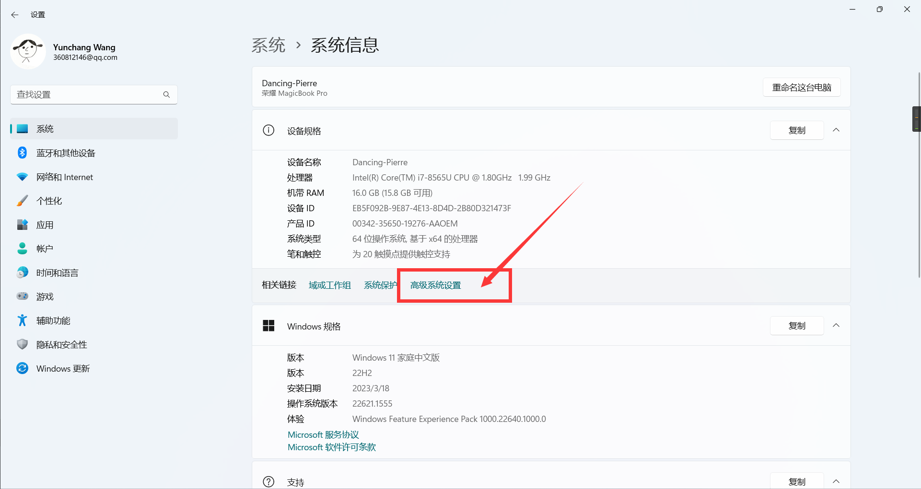921x489 pixels.
Task: Open 蓝牙和其他设备 settings
Action: click(94, 153)
